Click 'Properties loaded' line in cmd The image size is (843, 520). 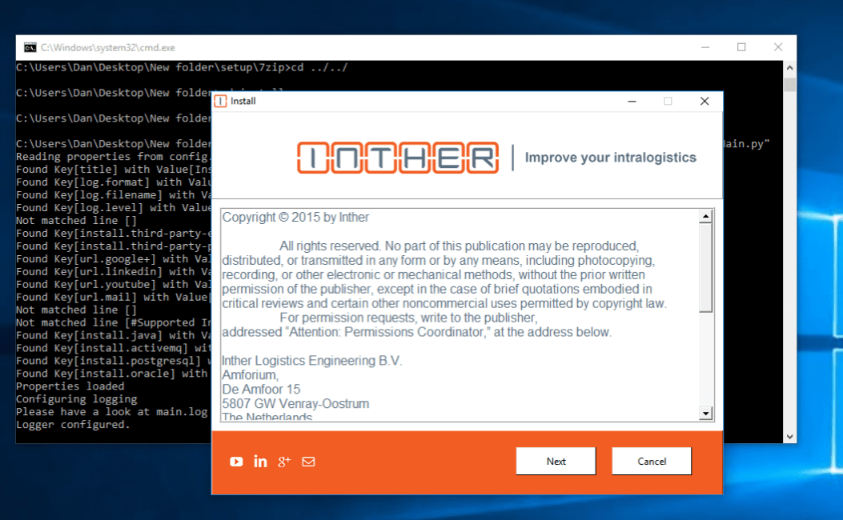pos(70,386)
